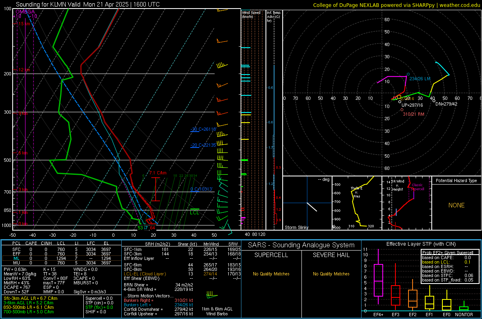Click the SARS - Sounding Analogue System title

pyautogui.click(x=301, y=245)
